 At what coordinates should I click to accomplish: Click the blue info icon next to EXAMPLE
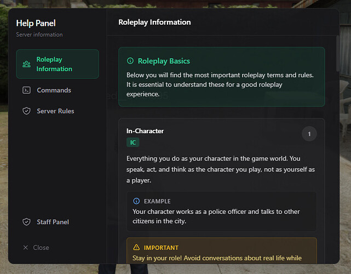pos(136,201)
